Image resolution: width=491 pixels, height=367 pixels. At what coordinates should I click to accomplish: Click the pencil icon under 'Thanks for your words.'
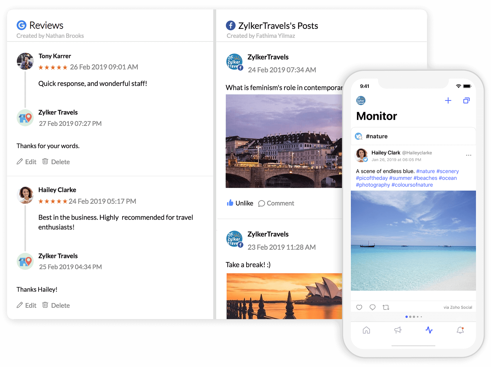pyautogui.click(x=20, y=161)
